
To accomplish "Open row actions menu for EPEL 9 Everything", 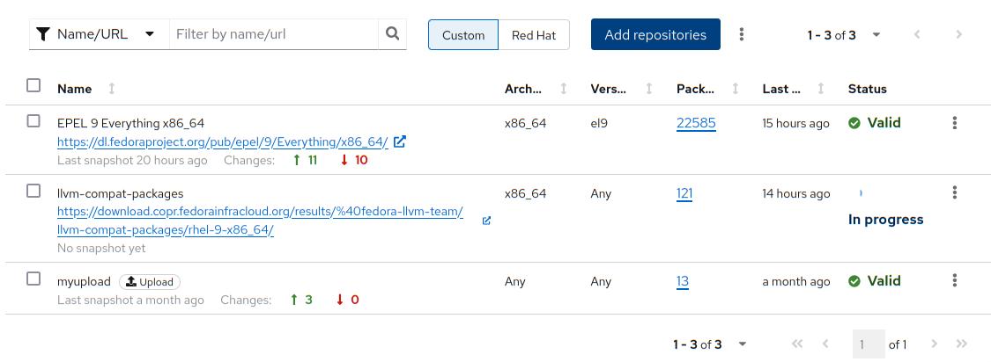I will [x=954, y=123].
